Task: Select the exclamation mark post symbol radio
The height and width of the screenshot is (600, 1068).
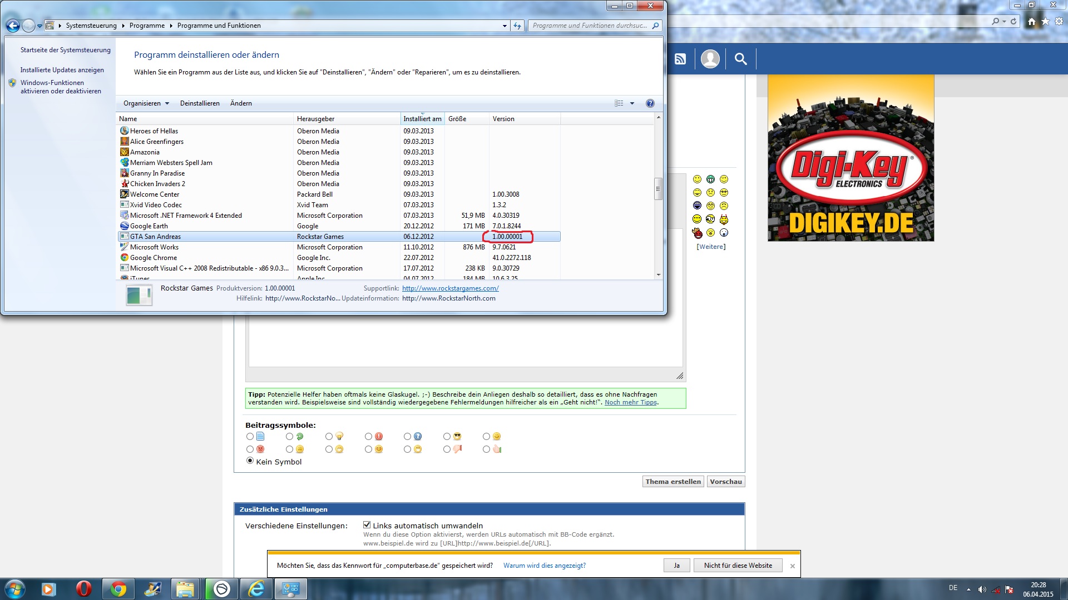Action: pyautogui.click(x=368, y=437)
